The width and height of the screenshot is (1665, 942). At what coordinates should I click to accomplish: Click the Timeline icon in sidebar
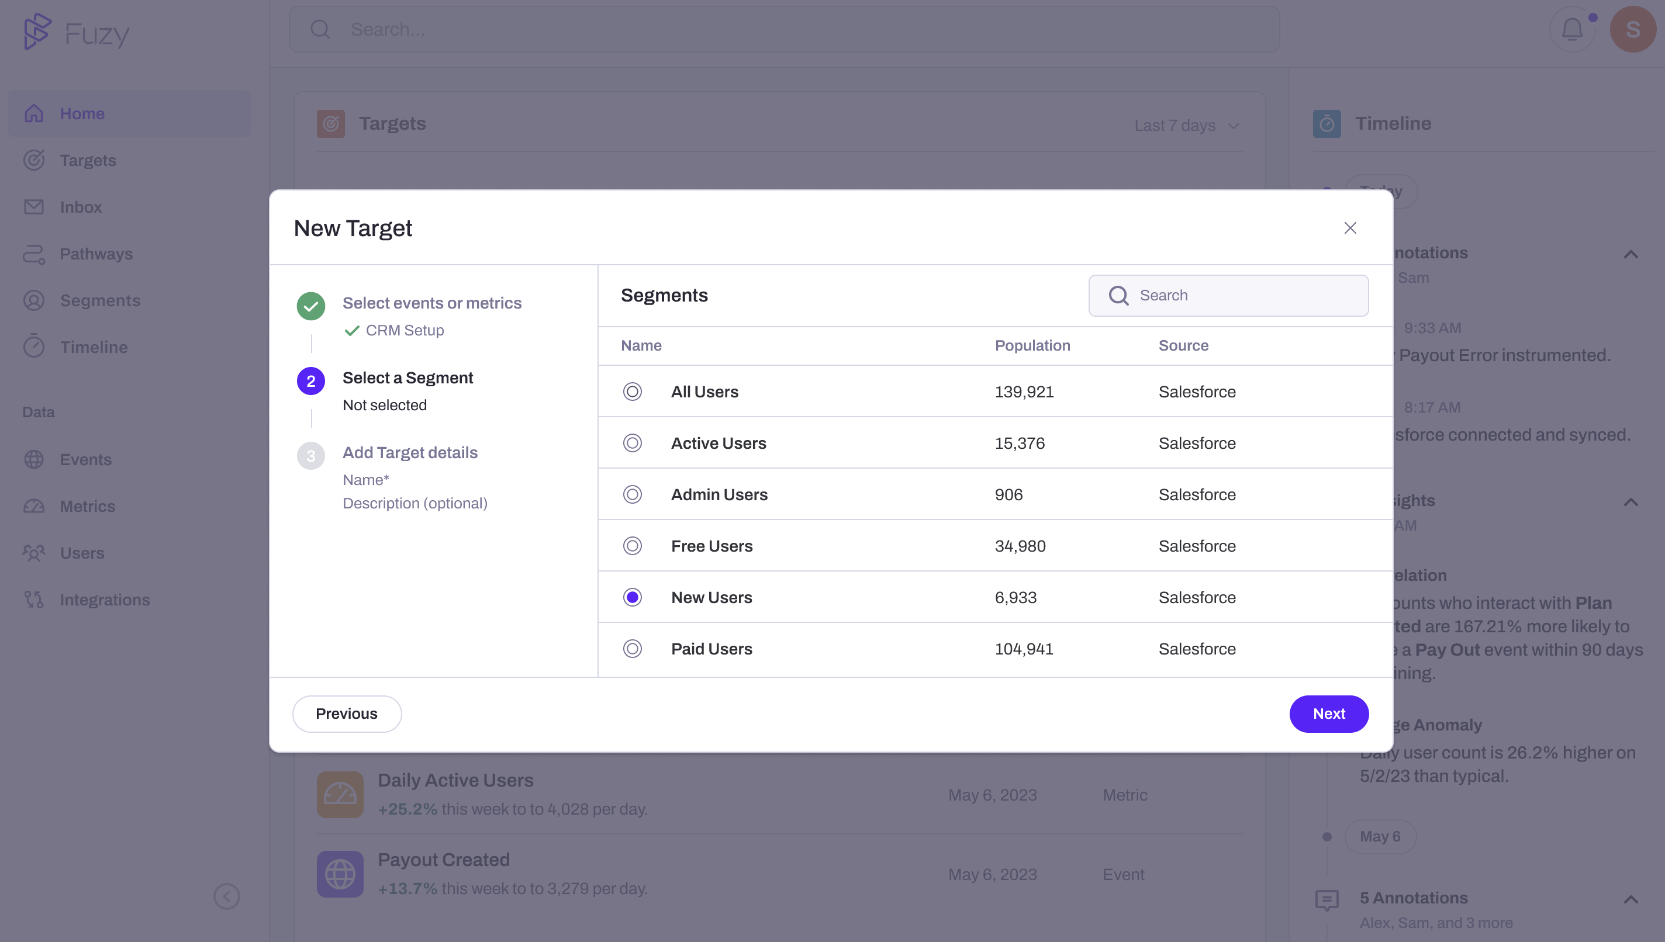(34, 347)
